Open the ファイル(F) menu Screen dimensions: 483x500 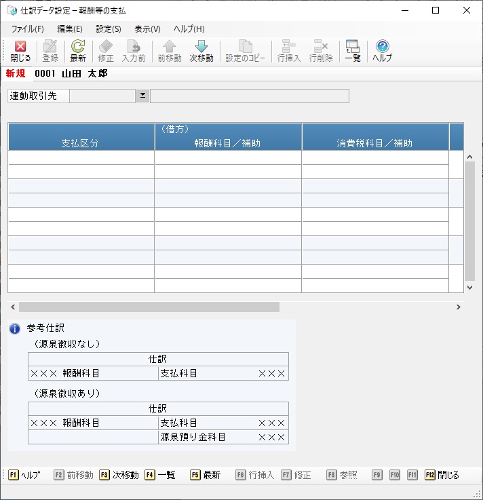pyautogui.click(x=27, y=29)
